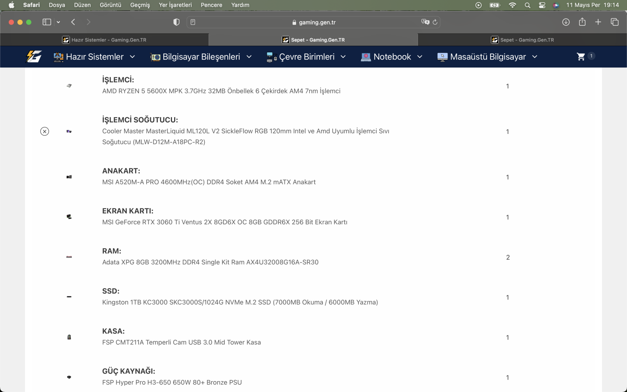This screenshot has width=627, height=392.
Task: Switch to the Hazır Sistemler tab
Action: [104, 40]
